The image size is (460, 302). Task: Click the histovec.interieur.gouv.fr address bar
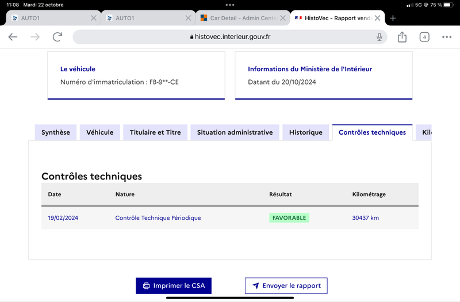coord(229,37)
